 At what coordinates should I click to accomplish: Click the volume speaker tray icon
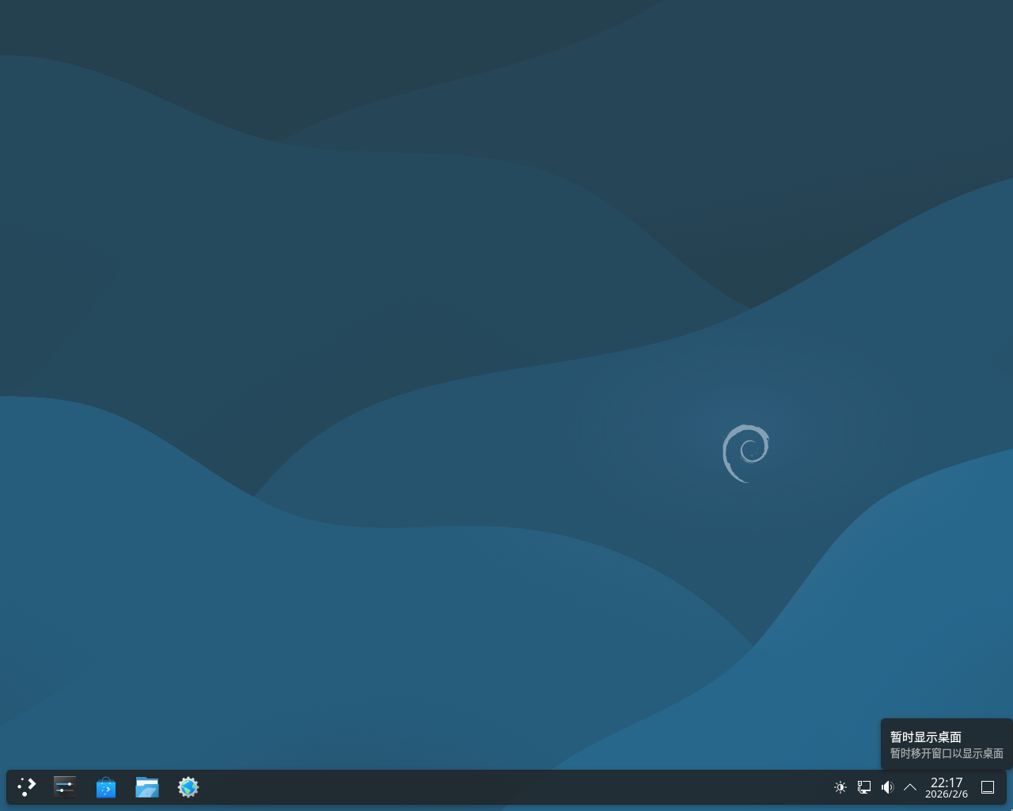tap(887, 787)
